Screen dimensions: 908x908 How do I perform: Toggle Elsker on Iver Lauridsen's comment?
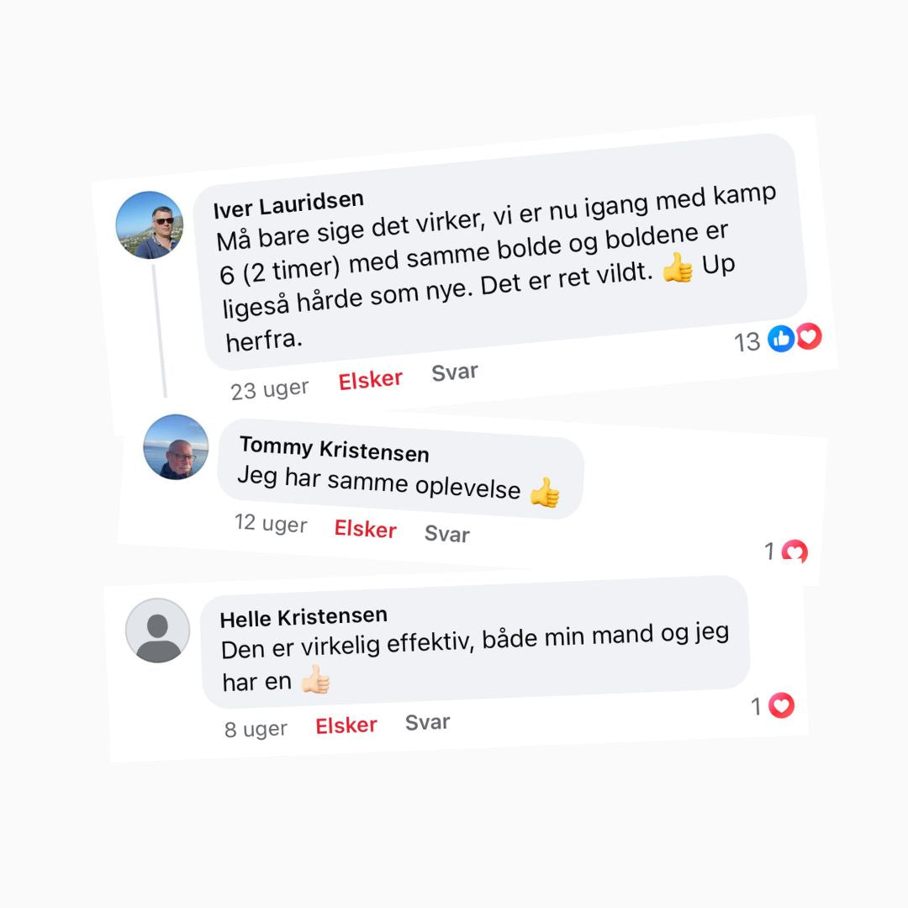[370, 381]
